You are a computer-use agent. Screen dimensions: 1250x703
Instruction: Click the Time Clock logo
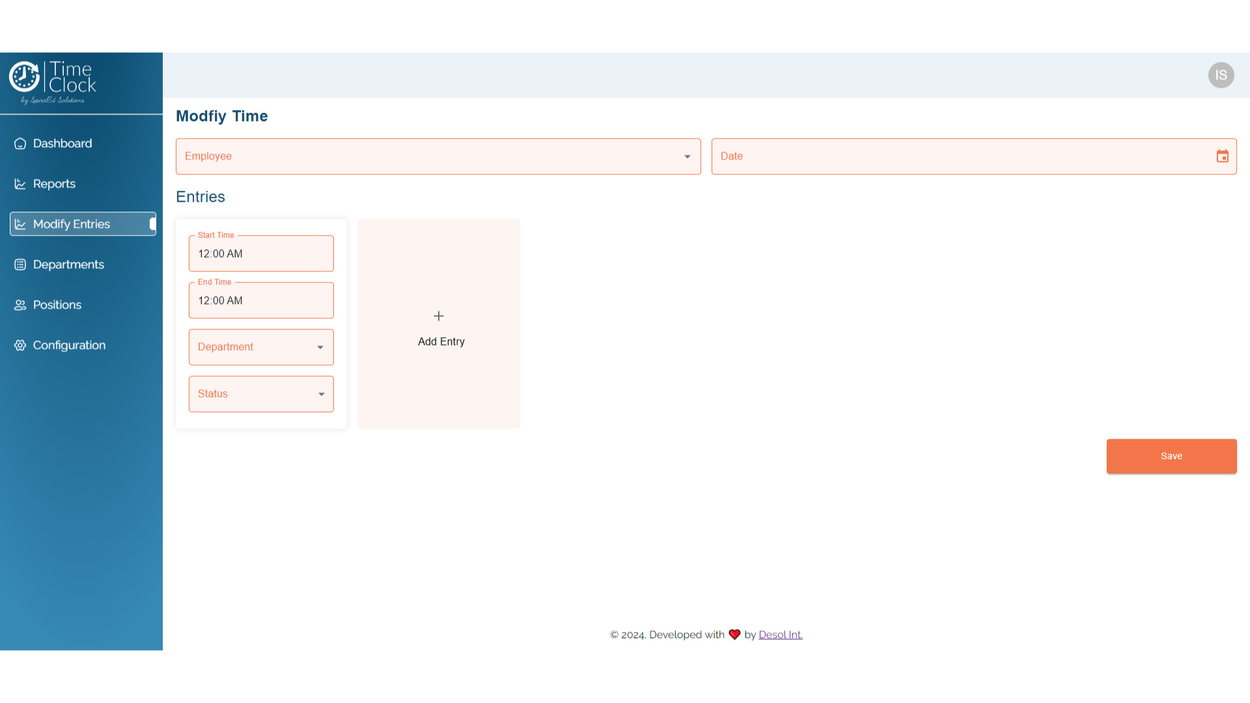53,82
